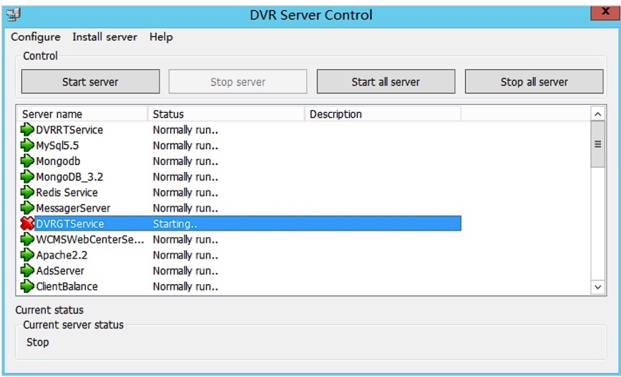Select the Mongodb server name
The width and height of the screenshot is (621, 377).
point(58,161)
